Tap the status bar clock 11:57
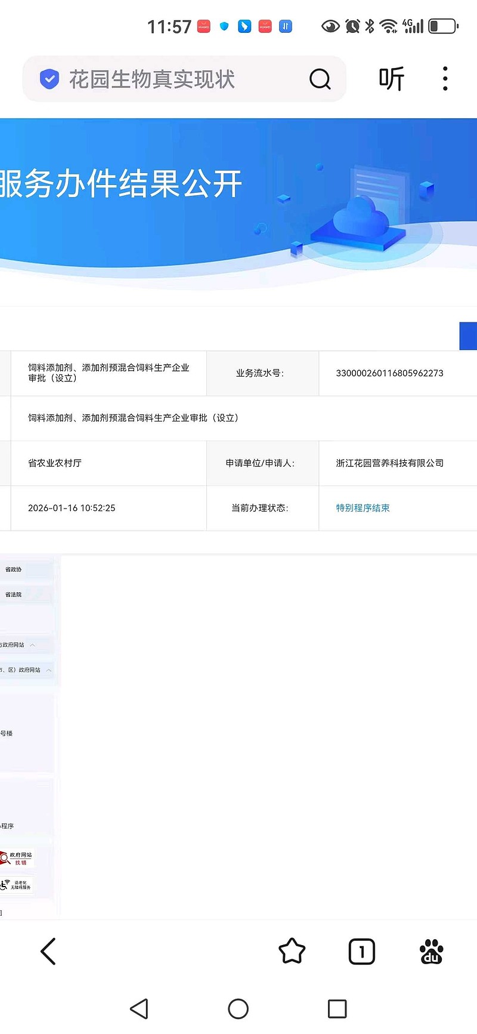477x1034 pixels. (169, 27)
